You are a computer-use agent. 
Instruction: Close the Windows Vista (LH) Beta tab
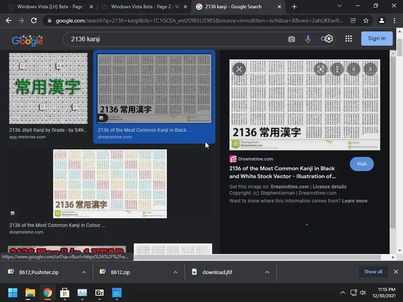91,7
